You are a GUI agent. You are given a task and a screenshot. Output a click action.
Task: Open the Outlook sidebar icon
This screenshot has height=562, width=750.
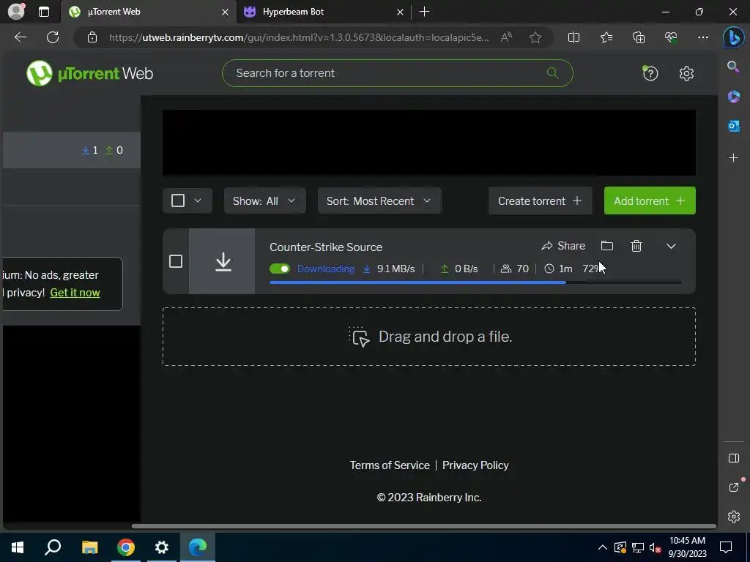733,126
